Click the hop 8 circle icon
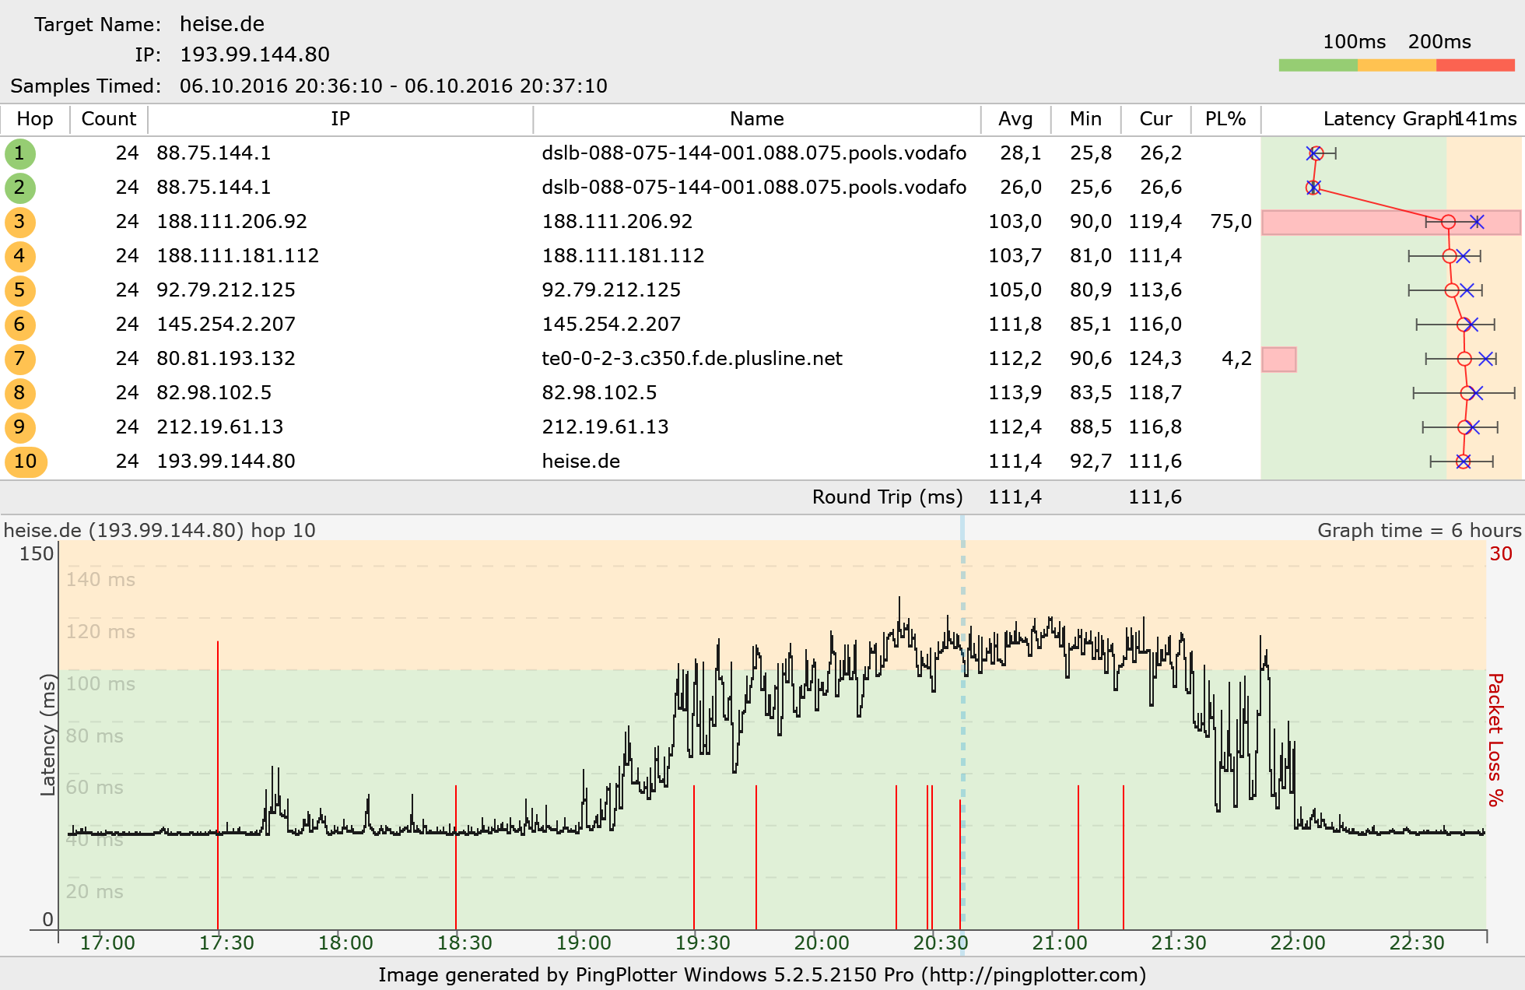Screen dimensions: 1525x990 (x=20, y=393)
